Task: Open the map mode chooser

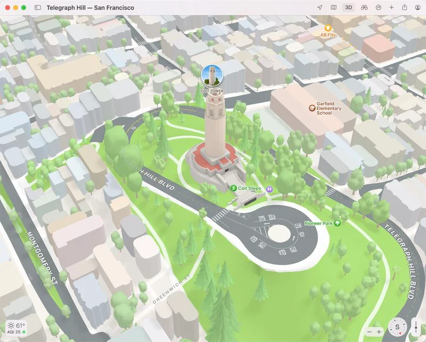Action: click(x=334, y=8)
